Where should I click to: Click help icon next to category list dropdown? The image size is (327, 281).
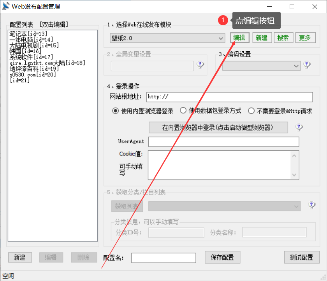pos(311,205)
